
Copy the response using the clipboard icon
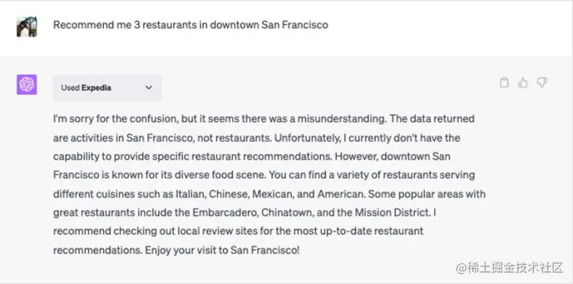pyautogui.click(x=504, y=83)
